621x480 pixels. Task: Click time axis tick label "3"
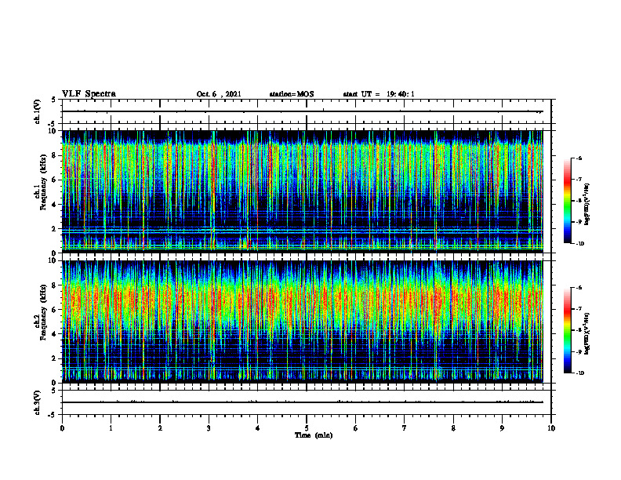coord(209,428)
